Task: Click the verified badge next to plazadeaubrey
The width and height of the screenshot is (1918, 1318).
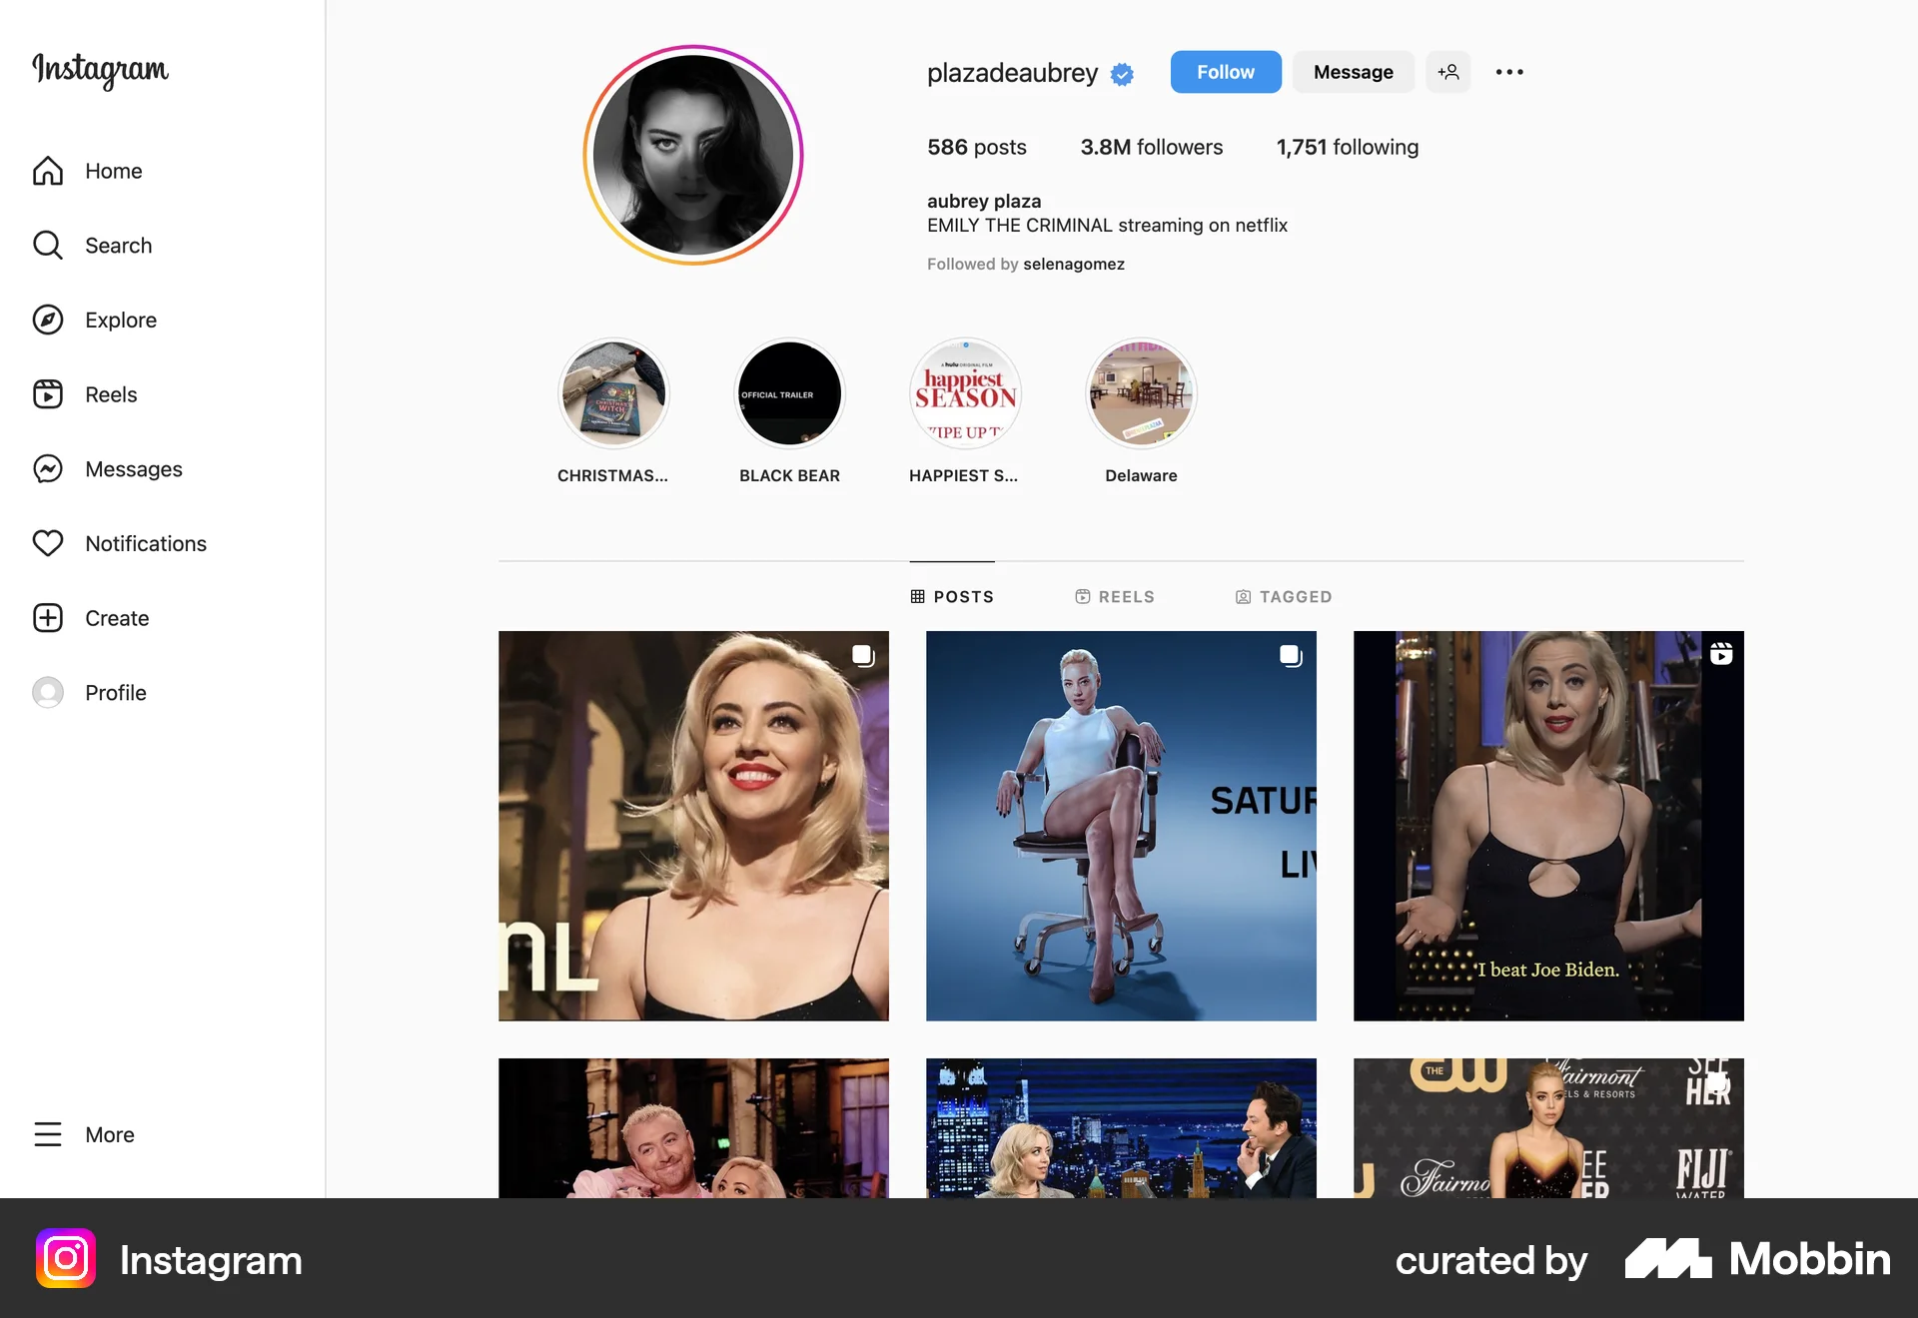Action: pos(1121,73)
